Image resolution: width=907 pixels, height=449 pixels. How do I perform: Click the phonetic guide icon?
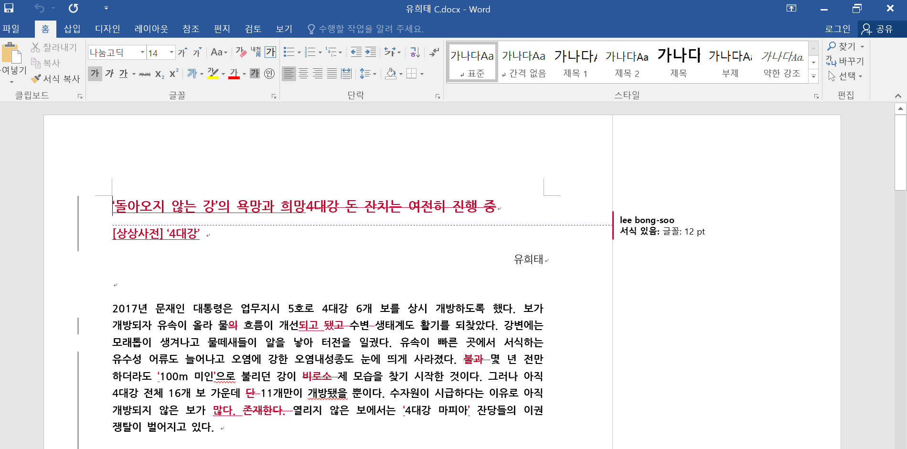[256, 52]
